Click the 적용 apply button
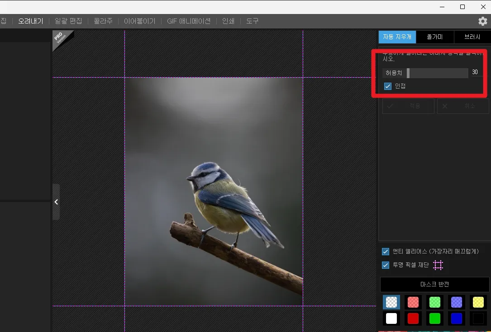Viewport: 491px width, 332px height. coord(408,106)
